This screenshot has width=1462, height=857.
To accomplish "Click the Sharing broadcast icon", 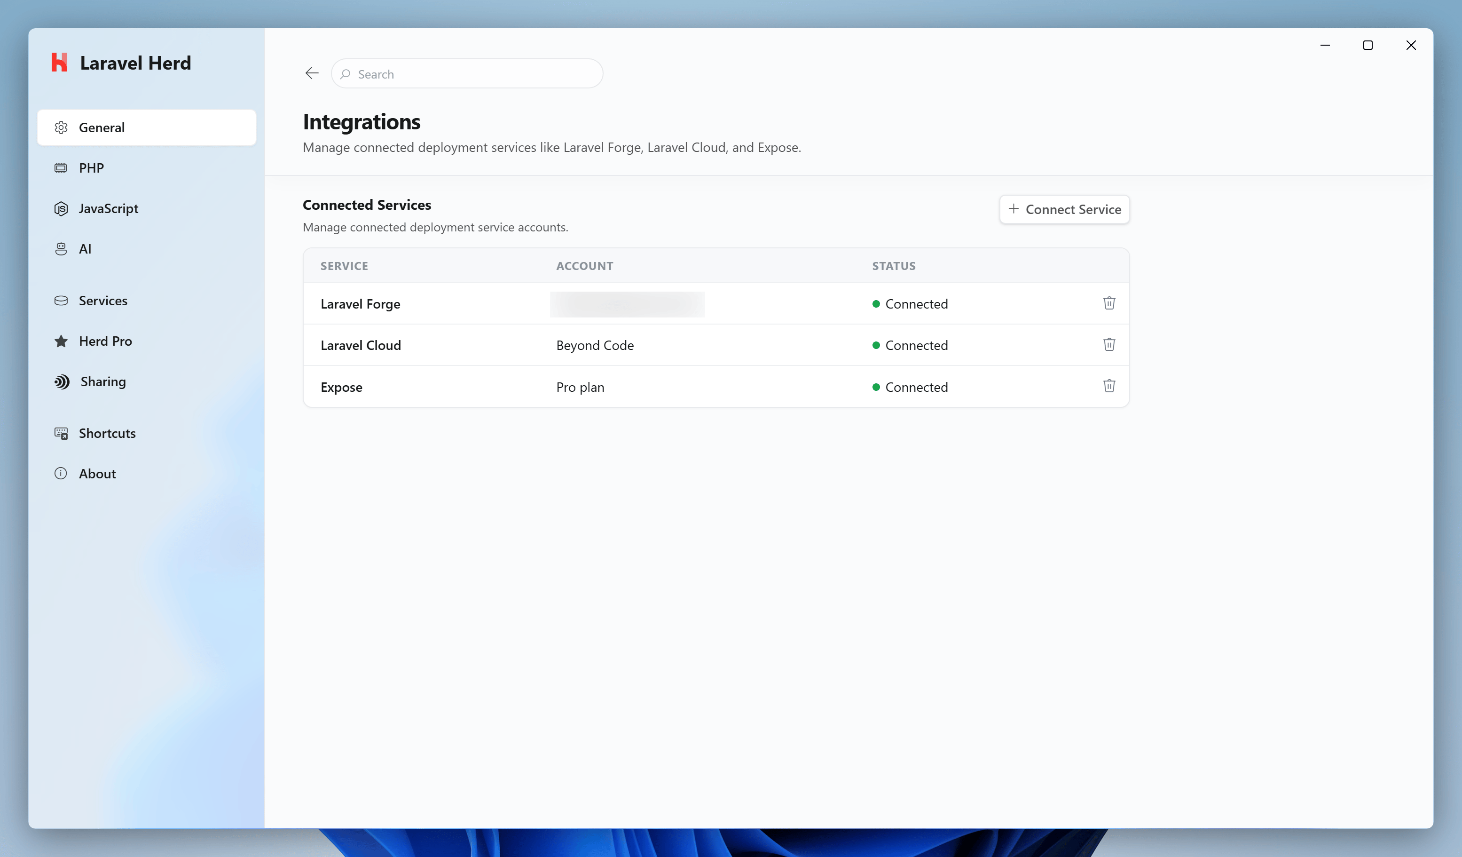I will [x=62, y=381].
